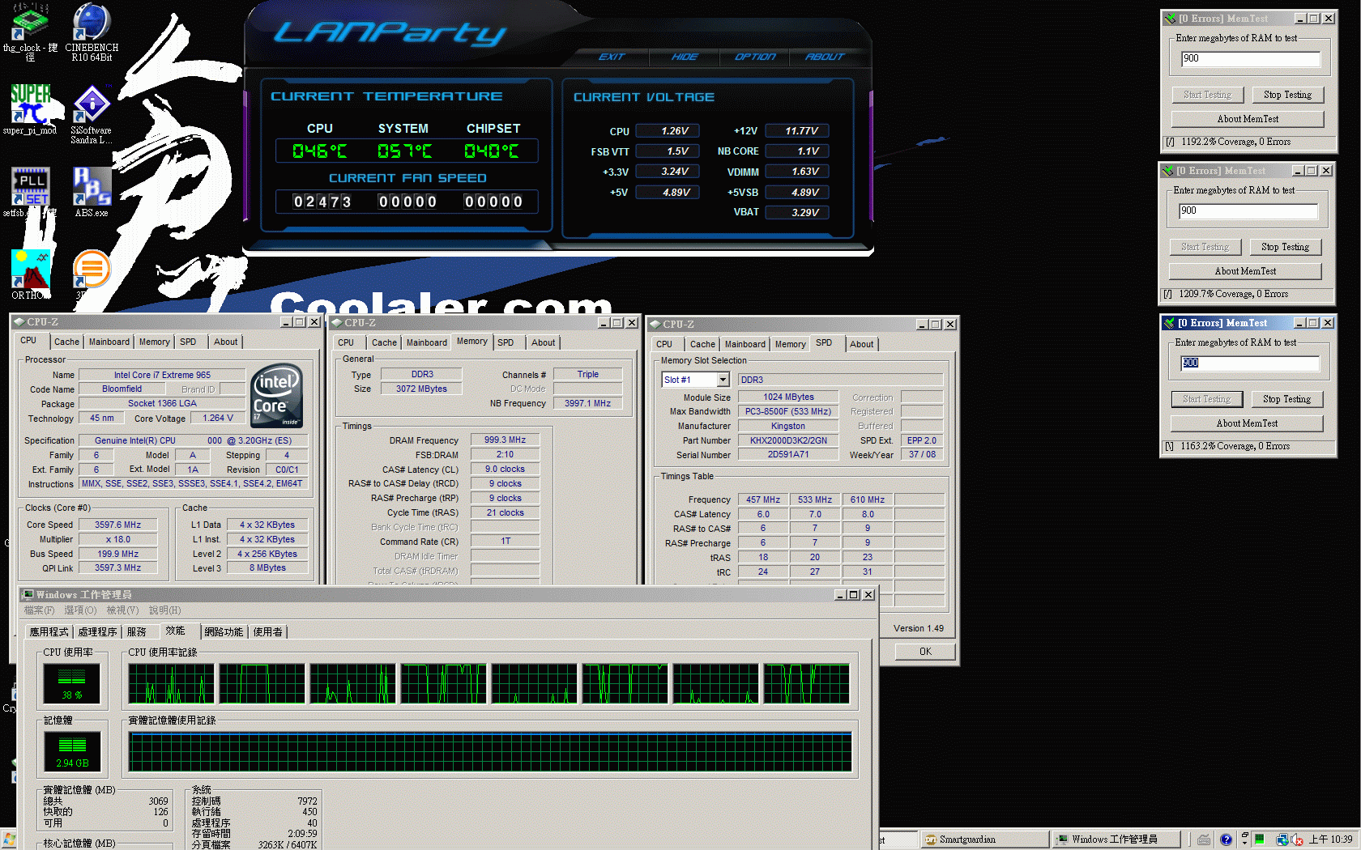Open OPTION in LANParty panel
1361x850 pixels.
pos(755,57)
